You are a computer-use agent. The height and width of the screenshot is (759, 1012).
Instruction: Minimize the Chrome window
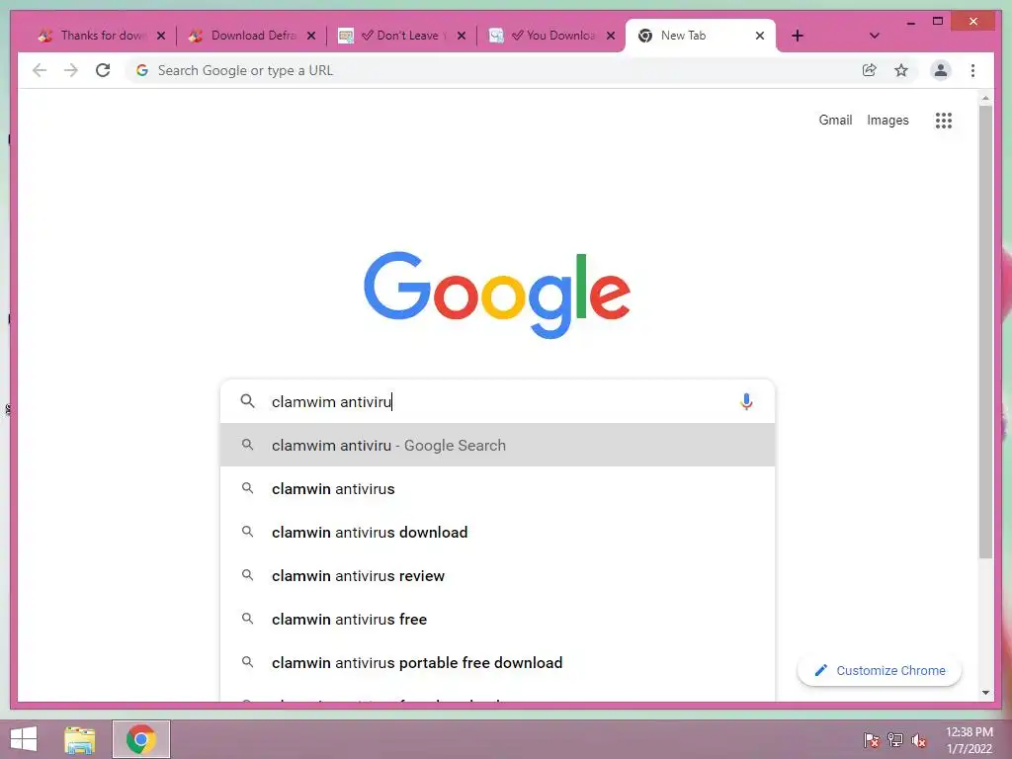click(x=910, y=22)
